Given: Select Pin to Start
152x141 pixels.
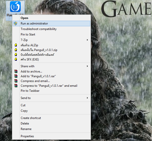Looking at the screenshot, I should click(x=52, y=34).
